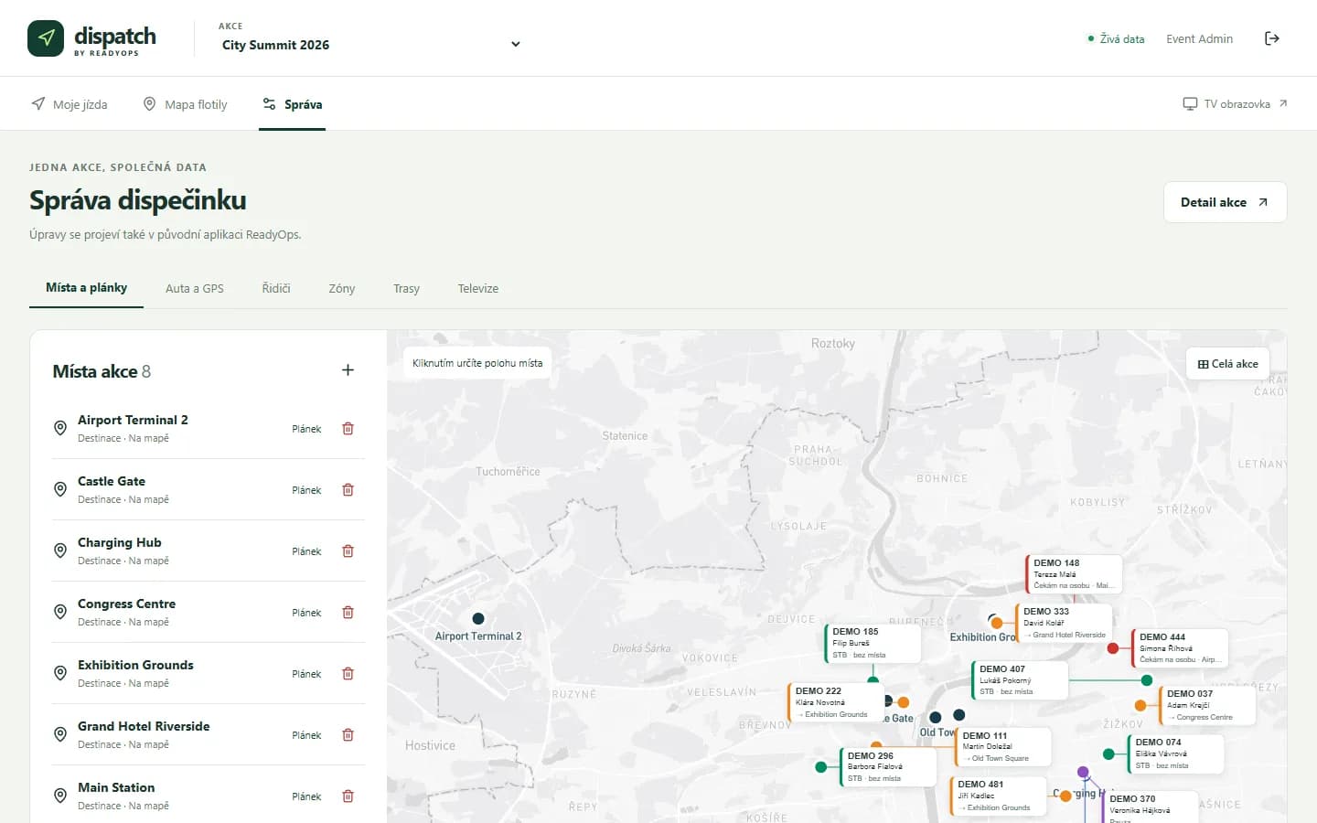The width and height of the screenshot is (1317, 823).
Task: Click the Celá akce map button
Action: (x=1227, y=364)
